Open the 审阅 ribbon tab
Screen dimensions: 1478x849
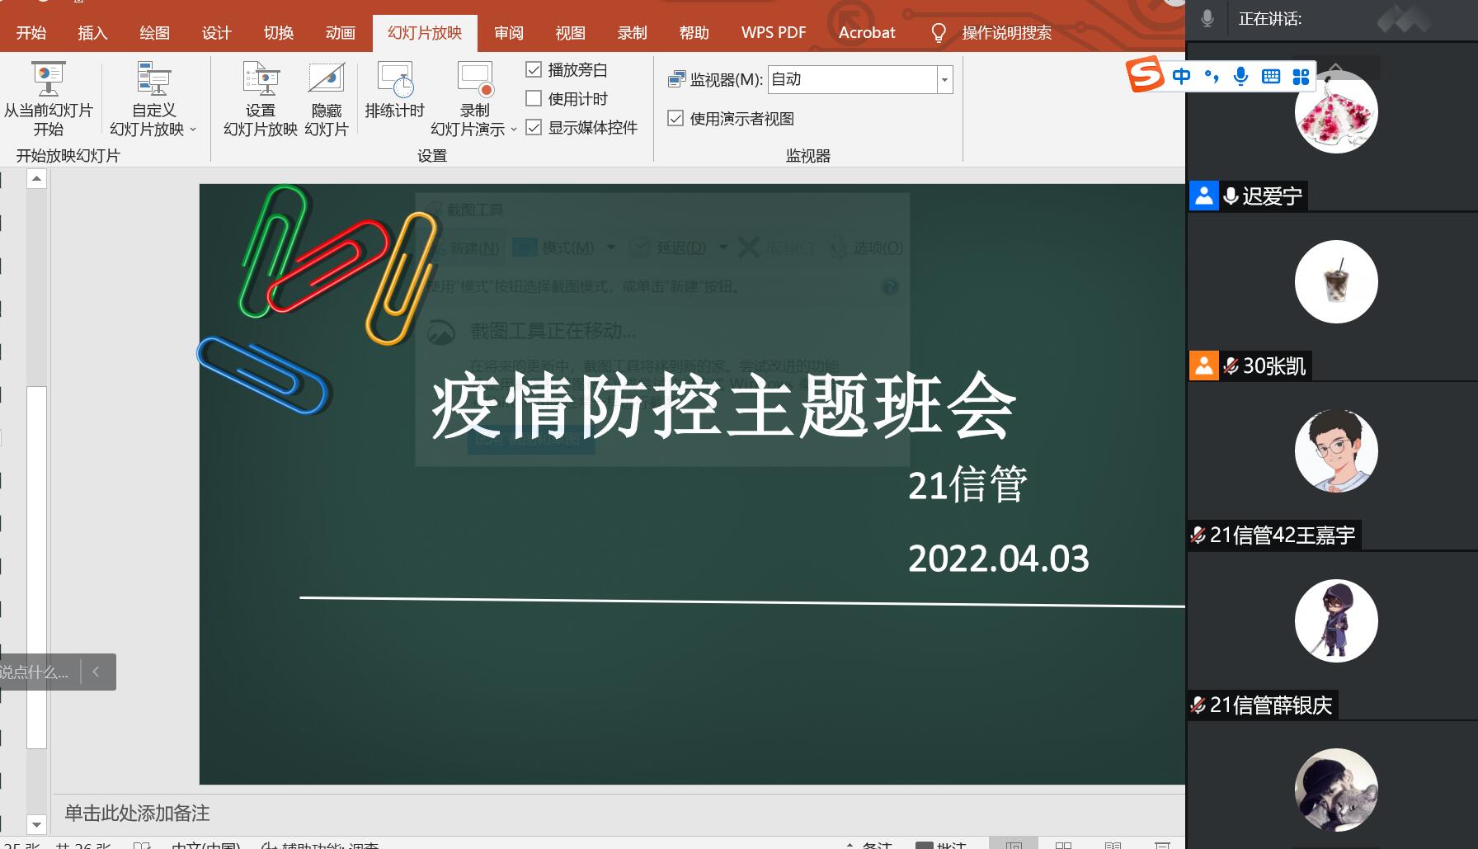[509, 33]
